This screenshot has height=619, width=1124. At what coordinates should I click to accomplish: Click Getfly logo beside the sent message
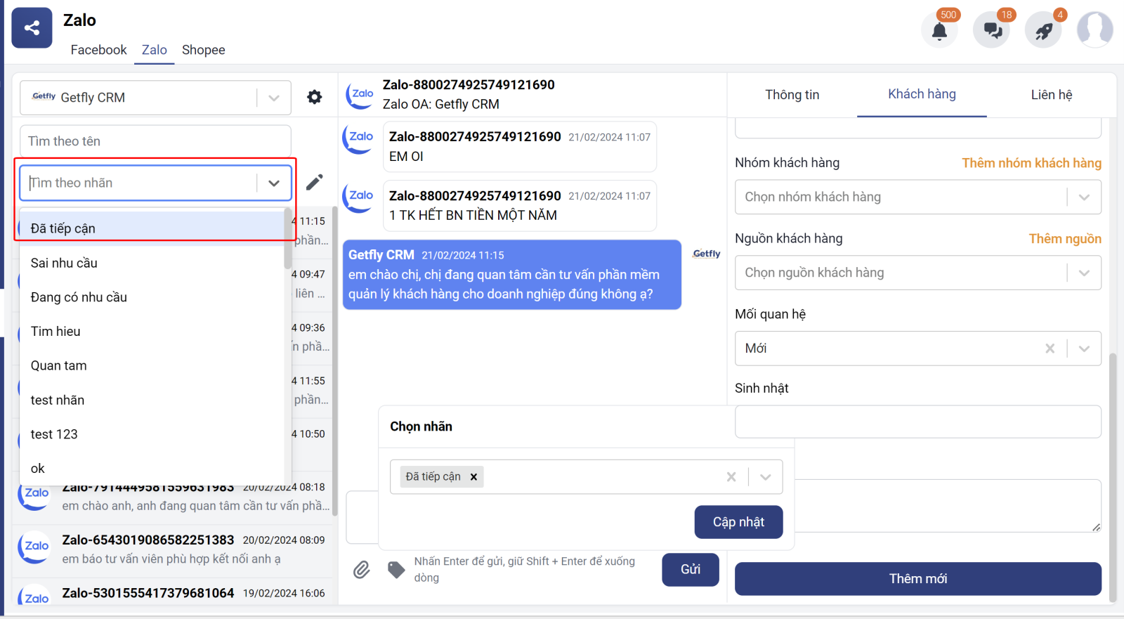click(x=706, y=254)
